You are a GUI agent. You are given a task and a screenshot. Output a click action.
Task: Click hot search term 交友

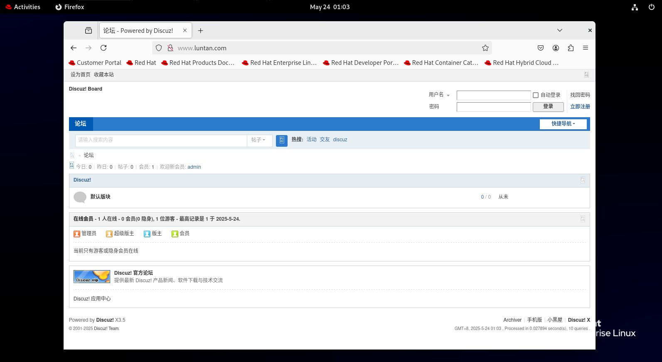click(x=325, y=140)
